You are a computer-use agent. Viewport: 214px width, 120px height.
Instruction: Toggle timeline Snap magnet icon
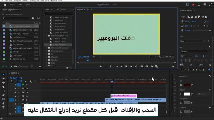[16, 81]
